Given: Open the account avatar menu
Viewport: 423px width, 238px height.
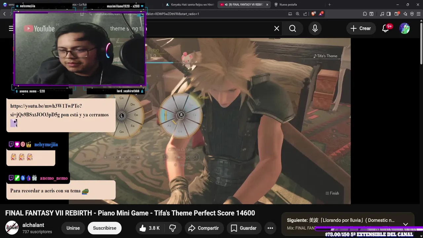Looking at the screenshot, I should (404, 28).
